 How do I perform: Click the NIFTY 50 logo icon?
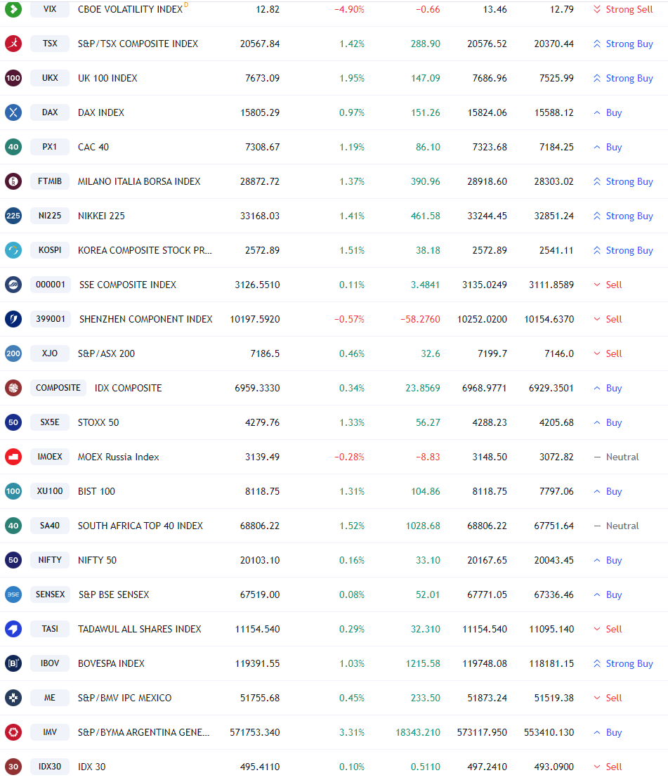[x=13, y=560]
